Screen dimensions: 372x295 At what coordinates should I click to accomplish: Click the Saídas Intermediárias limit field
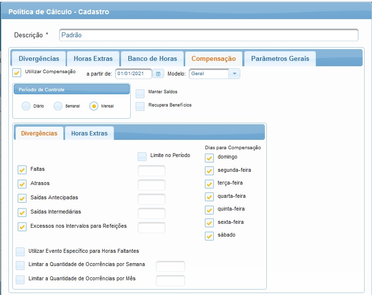pyautogui.click(x=151, y=213)
